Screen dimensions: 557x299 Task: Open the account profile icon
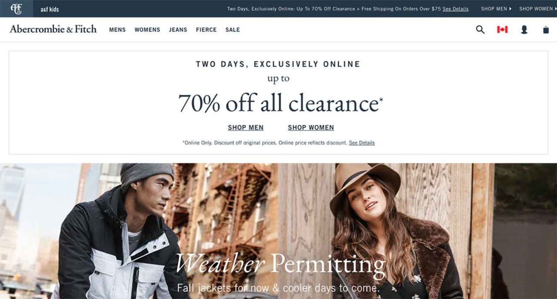point(524,30)
